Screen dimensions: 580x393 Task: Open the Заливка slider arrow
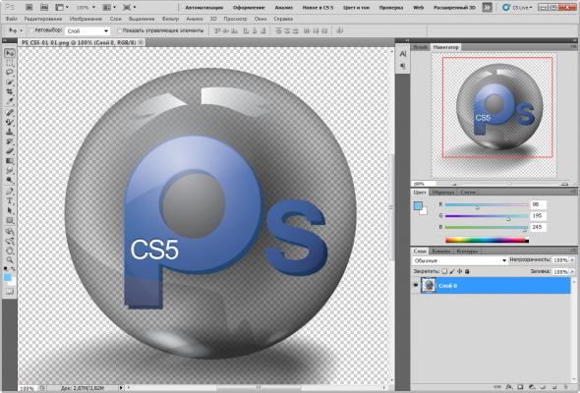coord(572,272)
